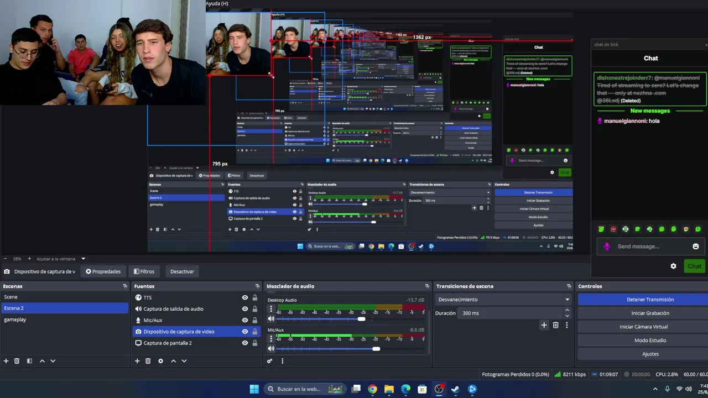Image resolution: width=708 pixels, height=398 pixels.
Task: Open advanced audio properties gears icon
Action: point(270,361)
